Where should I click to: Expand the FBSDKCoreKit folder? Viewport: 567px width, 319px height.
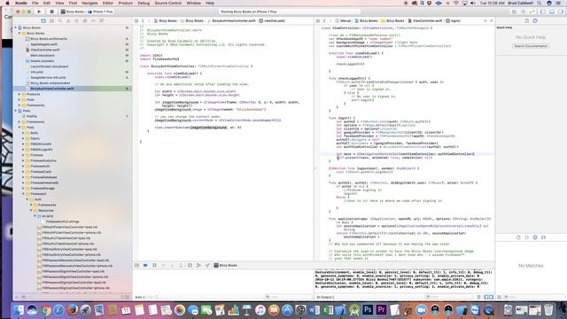(x=23, y=144)
